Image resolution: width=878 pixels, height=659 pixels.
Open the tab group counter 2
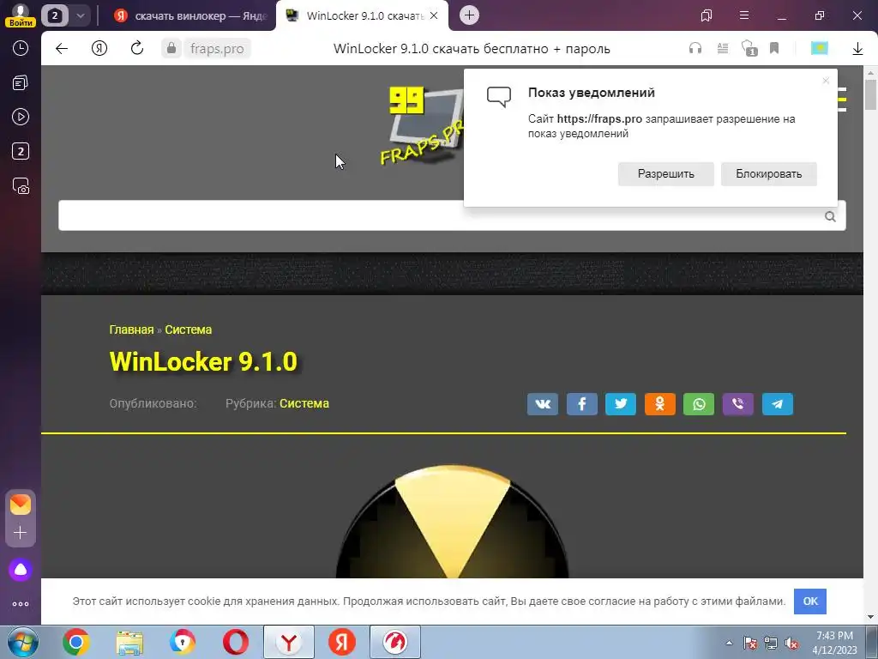[x=55, y=15]
